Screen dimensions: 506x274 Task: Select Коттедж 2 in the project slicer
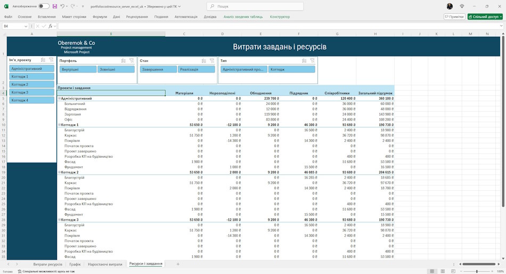31,84
